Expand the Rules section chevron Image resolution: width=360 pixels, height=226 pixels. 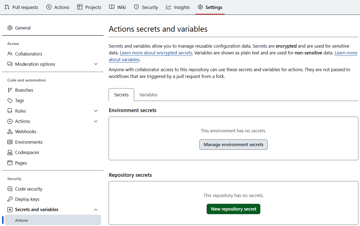(96, 111)
